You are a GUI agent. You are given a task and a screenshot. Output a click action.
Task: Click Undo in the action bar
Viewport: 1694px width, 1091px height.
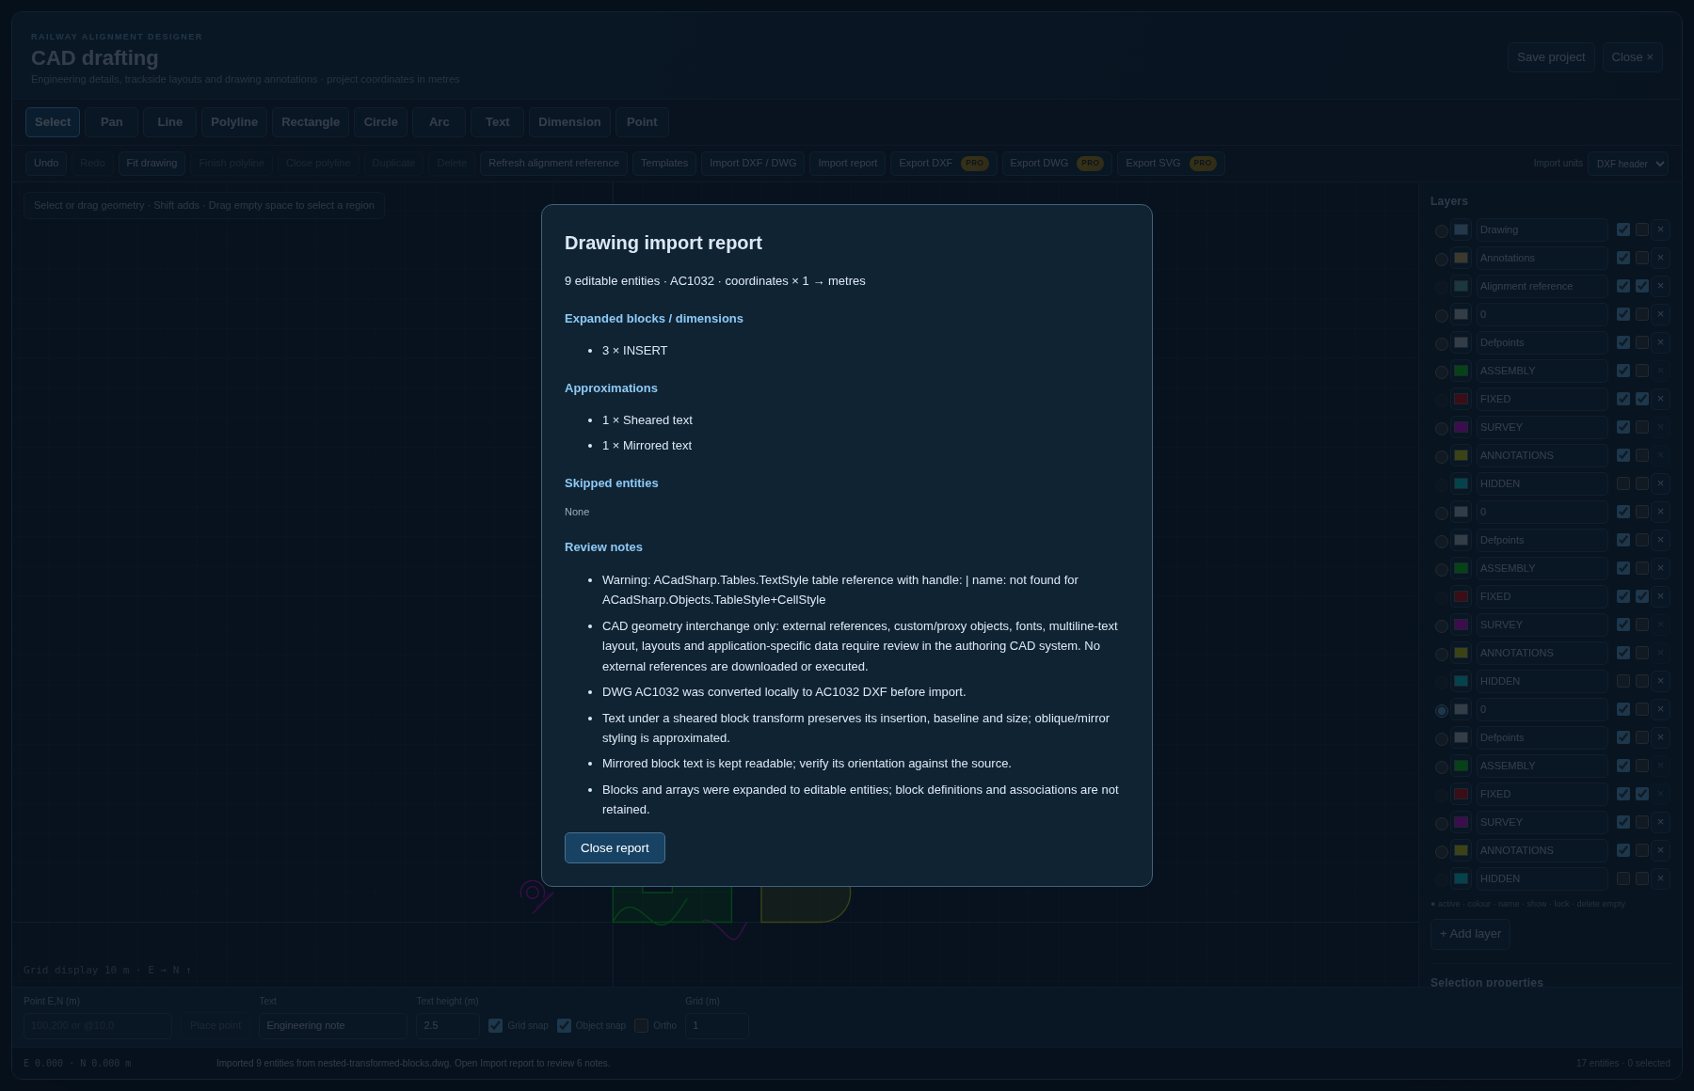[x=46, y=164]
